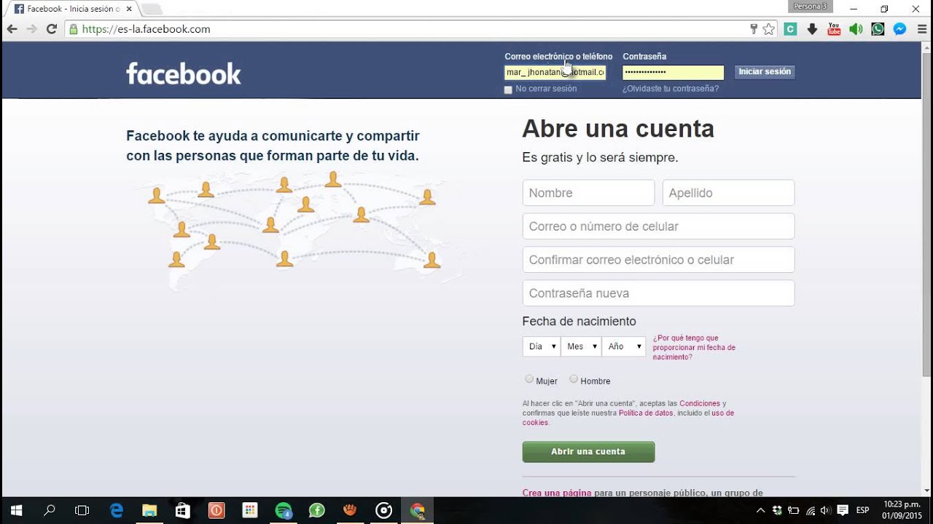Click the browser forward arrow
The image size is (933, 524).
pyautogui.click(x=31, y=29)
